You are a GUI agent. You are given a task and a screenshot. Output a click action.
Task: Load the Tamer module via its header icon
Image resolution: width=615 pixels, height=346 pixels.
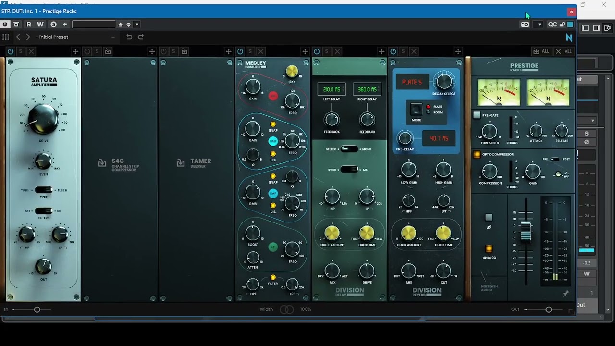tap(184, 51)
